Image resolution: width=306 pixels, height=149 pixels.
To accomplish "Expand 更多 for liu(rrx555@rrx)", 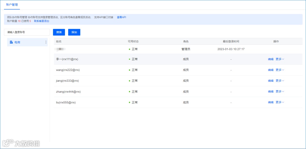I will click(x=280, y=102).
